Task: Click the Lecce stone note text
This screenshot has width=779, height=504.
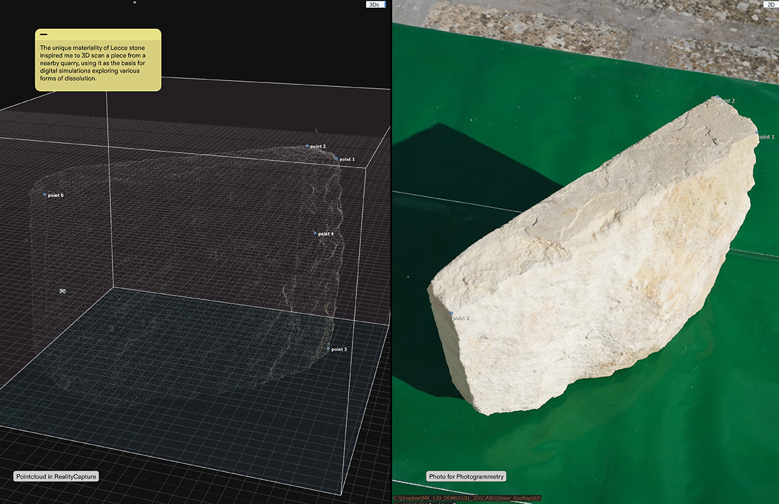Action: pos(97,64)
